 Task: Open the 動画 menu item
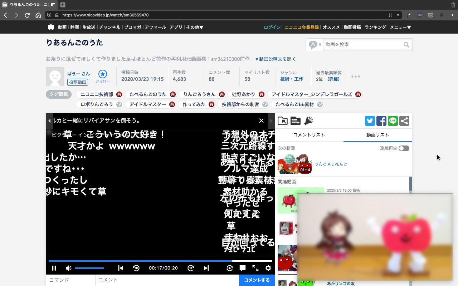(x=62, y=27)
